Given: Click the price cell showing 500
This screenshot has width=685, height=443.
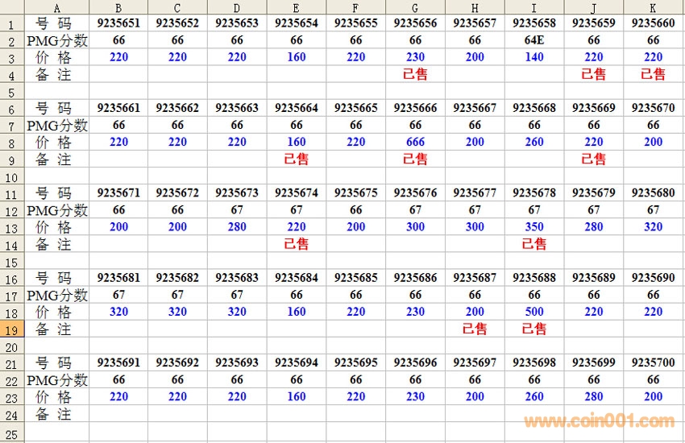Looking at the screenshot, I should (x=534, y=312).
